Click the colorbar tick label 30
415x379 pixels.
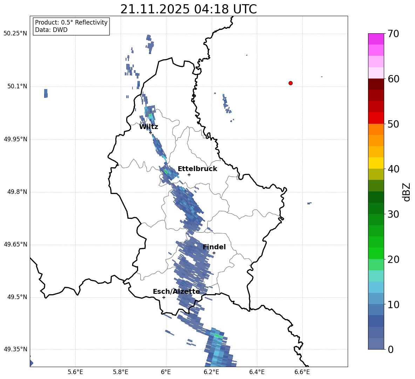point(393,214)
